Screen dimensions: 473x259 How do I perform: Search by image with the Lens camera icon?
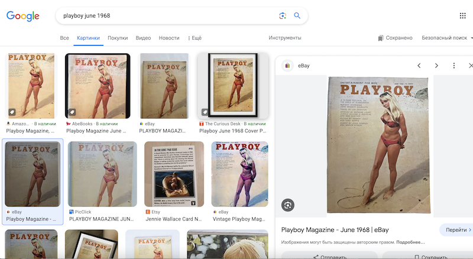click(283, 16)
